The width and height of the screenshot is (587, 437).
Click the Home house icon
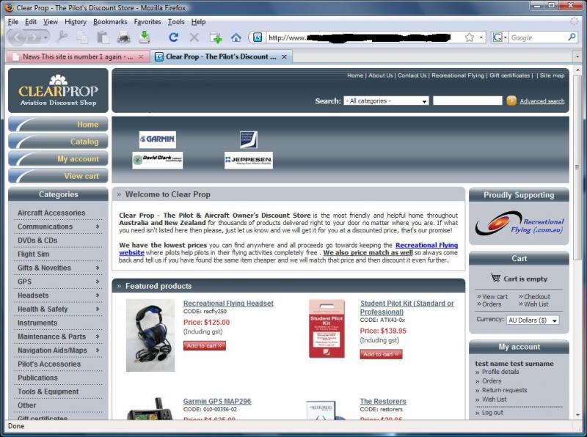[236, 37]
